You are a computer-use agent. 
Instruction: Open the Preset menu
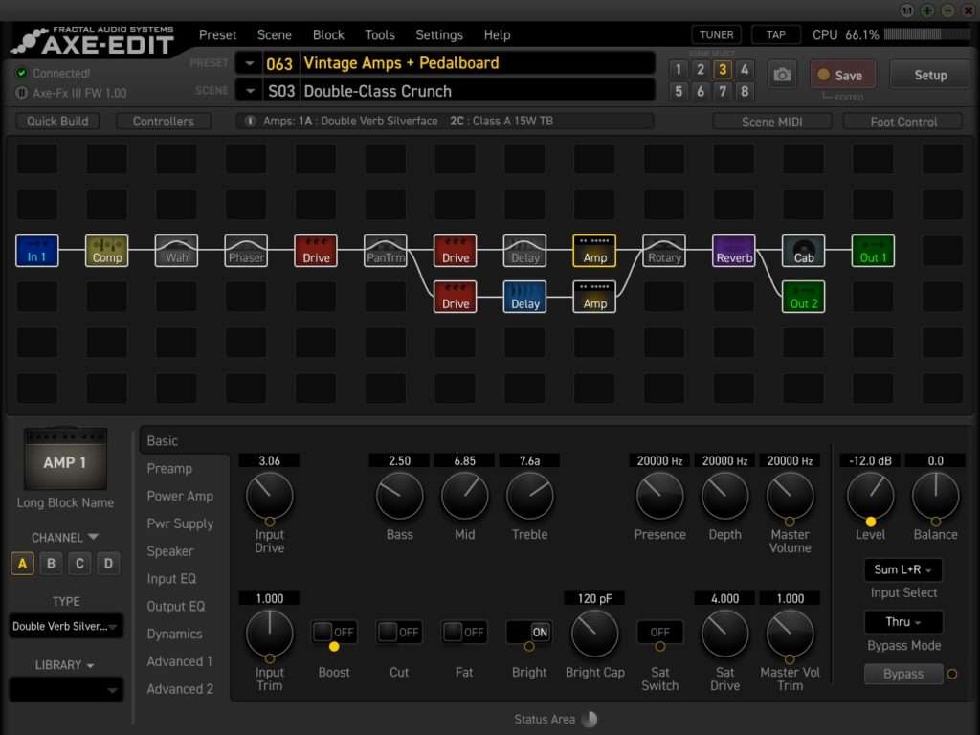tap(217, 35)
